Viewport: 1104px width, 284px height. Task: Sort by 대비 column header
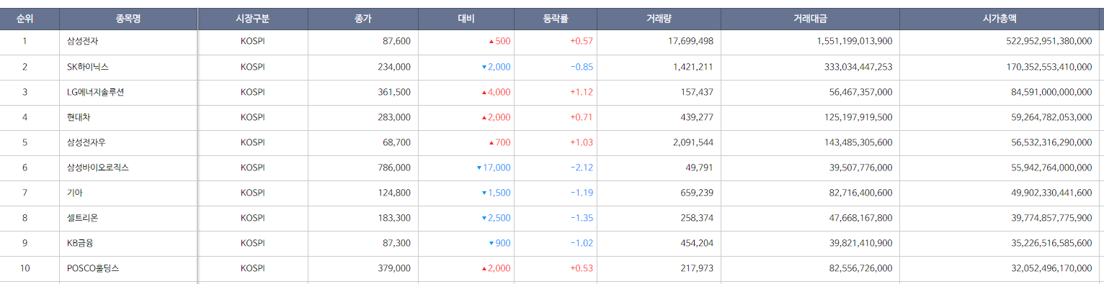pos(466,19)
